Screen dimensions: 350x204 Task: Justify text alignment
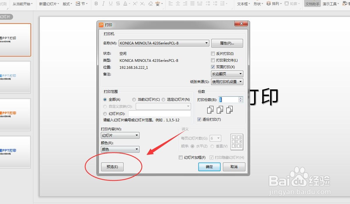pyautogui.click(x=192, y=4)
